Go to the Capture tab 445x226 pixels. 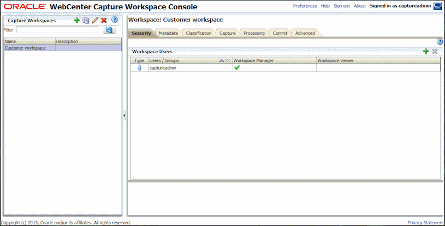[228, 33]
